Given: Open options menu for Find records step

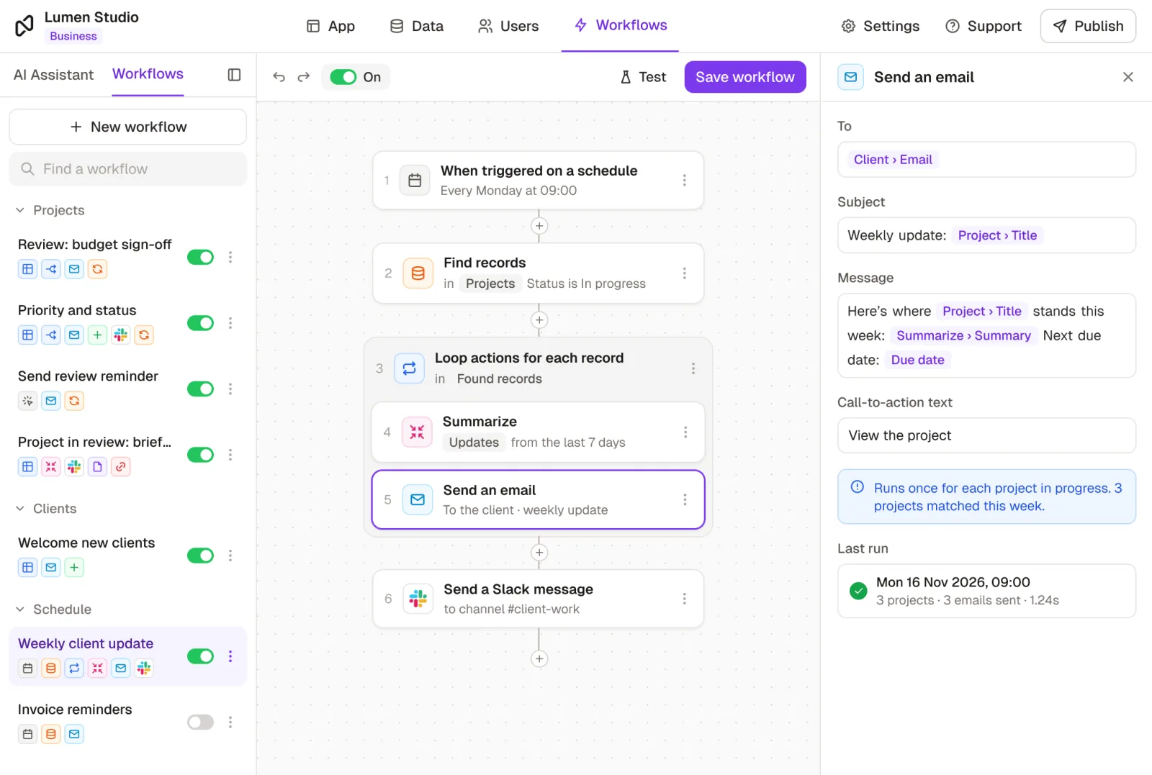Looking at the screenshot, I should click(x=684, y=273).
